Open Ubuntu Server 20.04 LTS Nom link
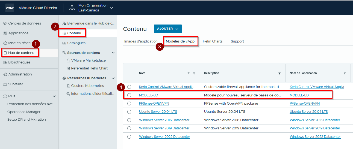Viewport: 353px width, 149px height. point(158,112)
